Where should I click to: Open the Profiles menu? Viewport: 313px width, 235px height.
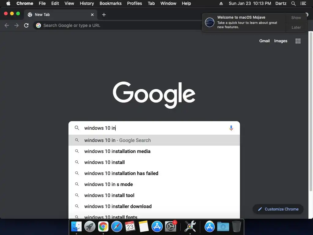[x=134, y=3]
